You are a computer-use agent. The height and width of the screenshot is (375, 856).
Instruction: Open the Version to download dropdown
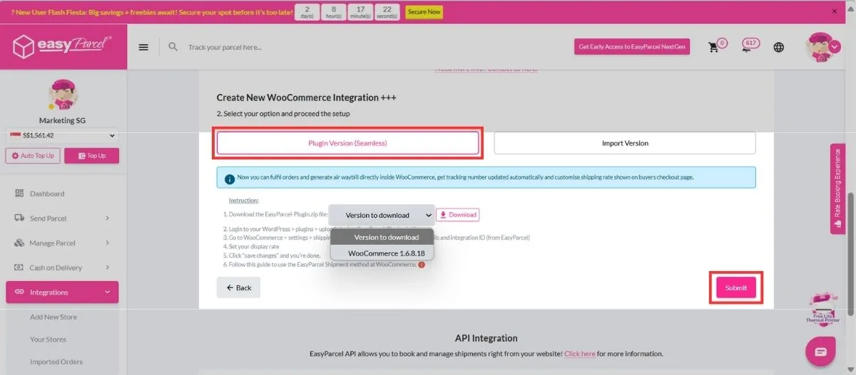(382, 215)
